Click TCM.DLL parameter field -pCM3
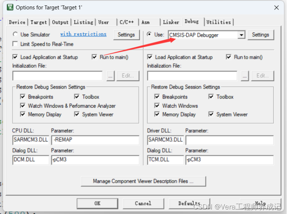Viewport: 287px width, 214px height. click(x=230, y=160)
